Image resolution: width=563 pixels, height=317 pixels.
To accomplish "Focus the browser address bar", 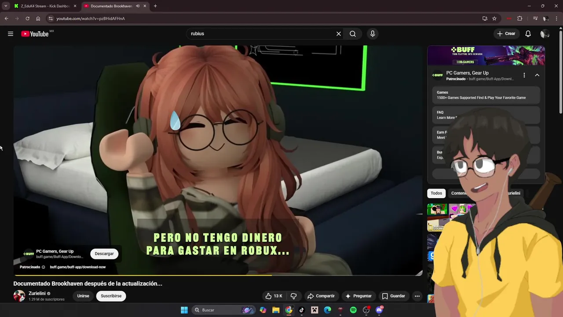I will pyautogui.click(x=264, y=18).
